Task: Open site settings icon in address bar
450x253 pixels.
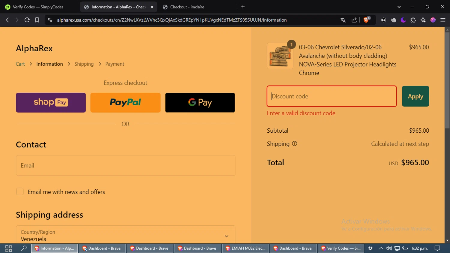Action: 50,20
